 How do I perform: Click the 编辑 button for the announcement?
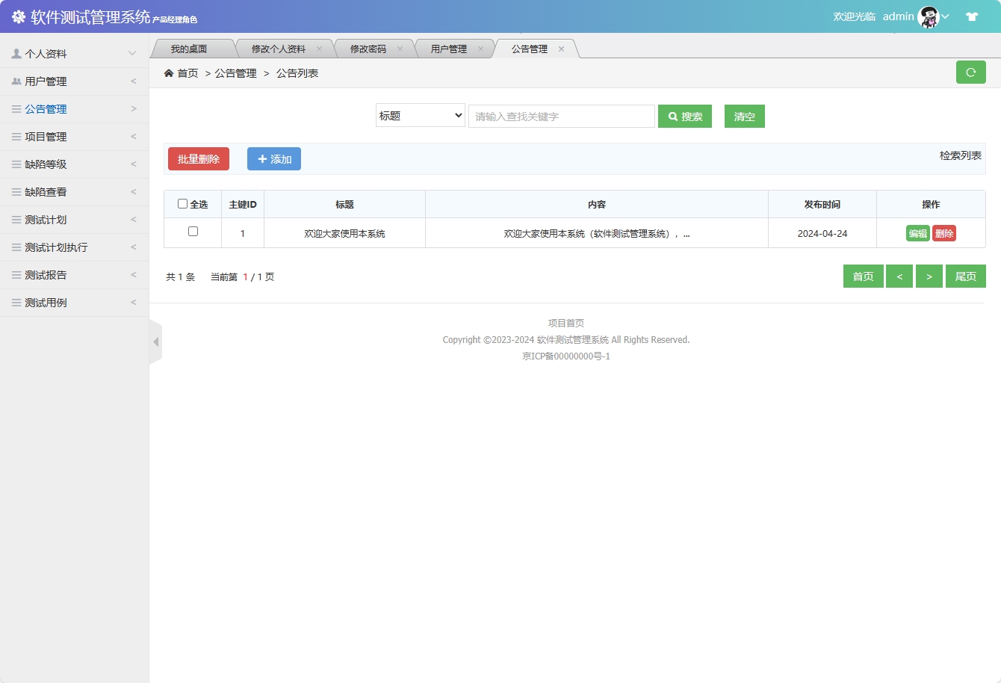click(x=917, y=232)
